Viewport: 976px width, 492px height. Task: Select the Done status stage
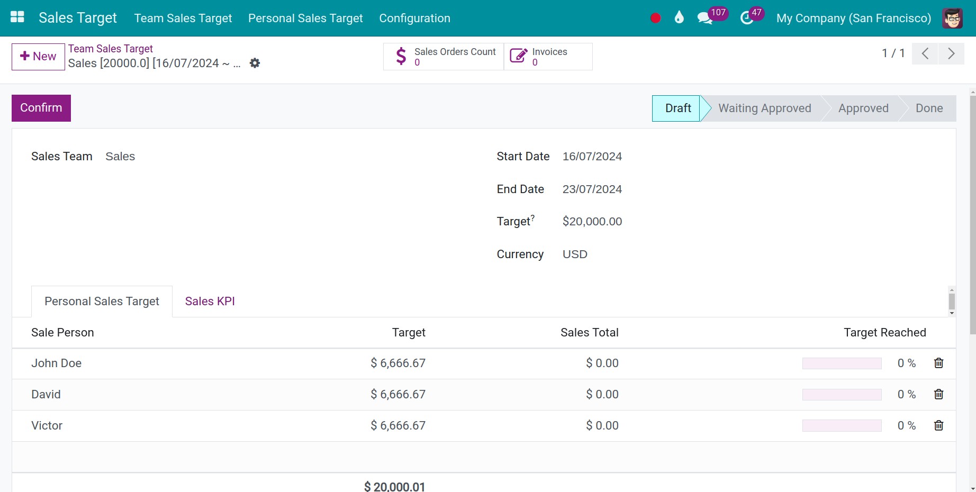[x=929, y=108]
